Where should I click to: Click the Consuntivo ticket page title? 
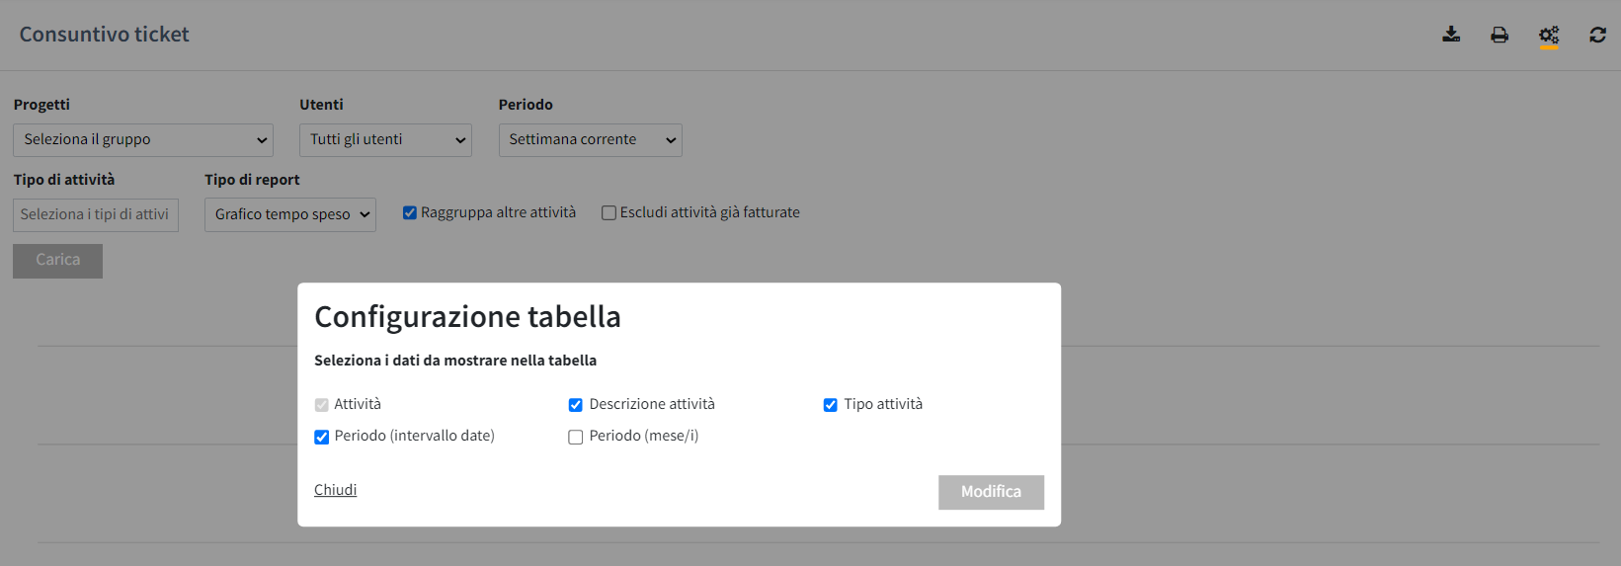click(x=104, y=35)
